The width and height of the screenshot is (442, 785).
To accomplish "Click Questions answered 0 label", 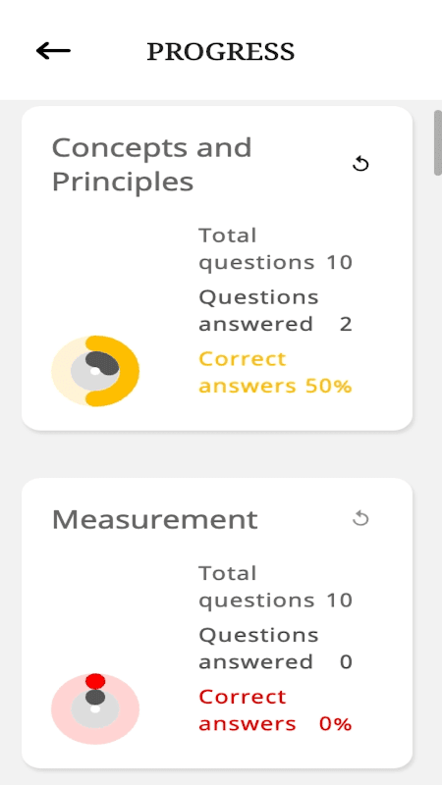I will tap(275, 649).
